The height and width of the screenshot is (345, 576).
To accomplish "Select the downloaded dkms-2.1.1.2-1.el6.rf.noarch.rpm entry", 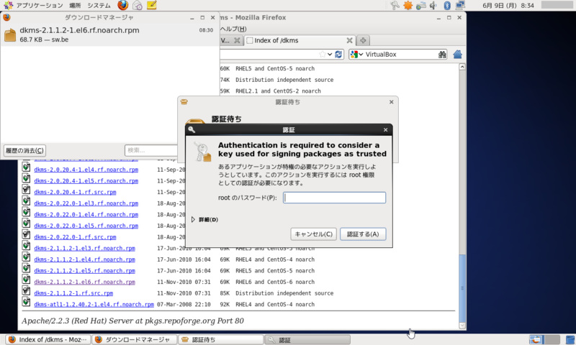I will coord(109,34).
